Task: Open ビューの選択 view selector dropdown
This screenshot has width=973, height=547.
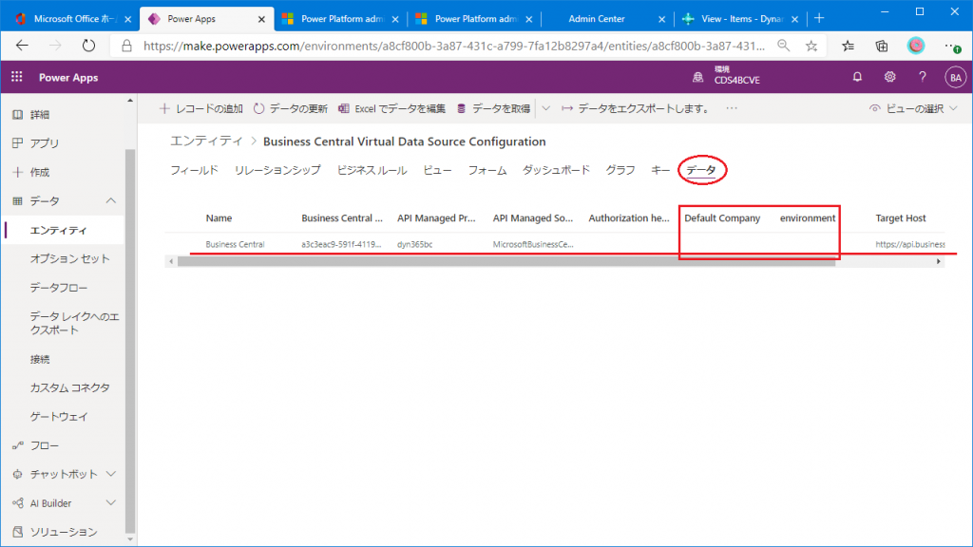Action: 913,108
